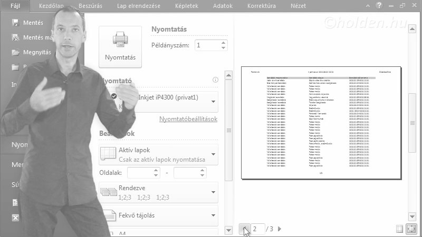This screenshot has height=237, width=422.
Task: Open the Fájl tab
Action: [x=15, y=6]
